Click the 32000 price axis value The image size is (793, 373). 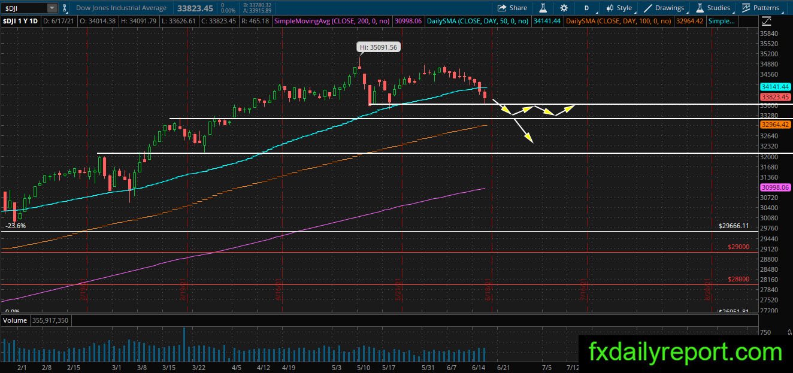[768, 157]
